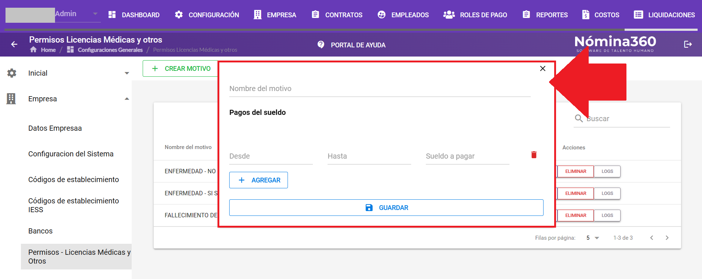The width and height of the screenshot is (702, 279).
Task: Open the Contratos menu
Action: click(x=337, y=15)
